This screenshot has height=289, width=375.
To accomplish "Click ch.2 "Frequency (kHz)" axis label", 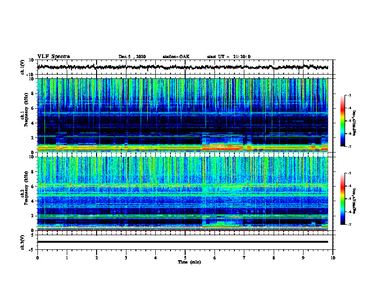I will coord(26,188).
